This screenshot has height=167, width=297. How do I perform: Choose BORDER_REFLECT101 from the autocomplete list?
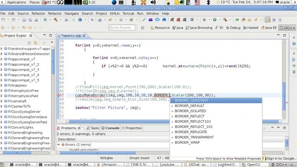coord(216,122)
